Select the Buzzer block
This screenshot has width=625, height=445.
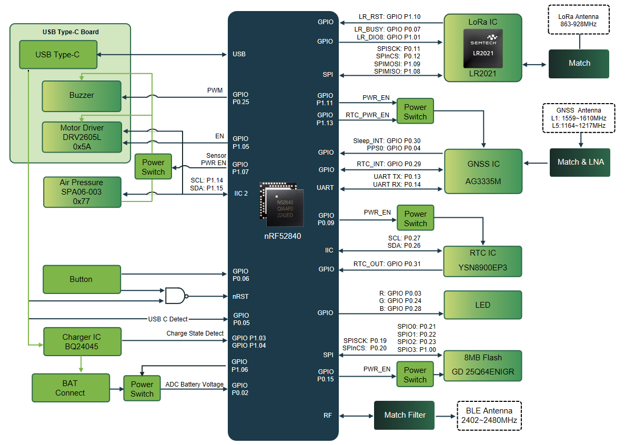[x=82, y=96]
